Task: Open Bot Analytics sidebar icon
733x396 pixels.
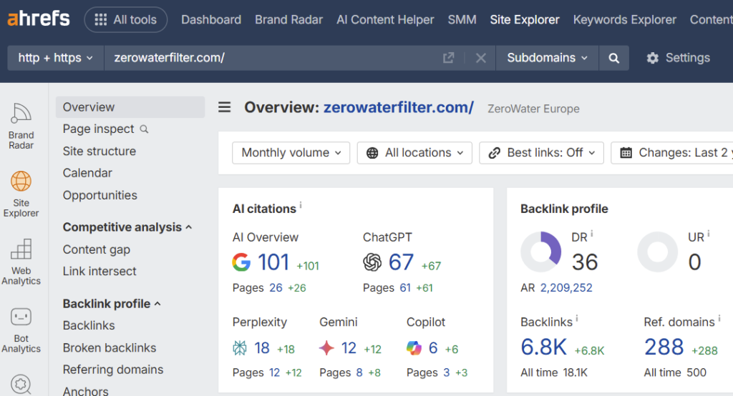Action: click(x=21, y=330)
